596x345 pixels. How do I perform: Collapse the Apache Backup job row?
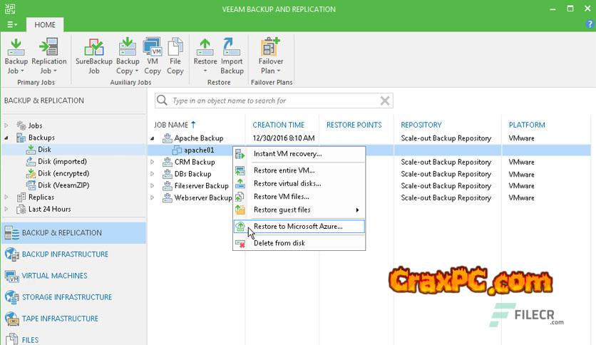[151, 138]
